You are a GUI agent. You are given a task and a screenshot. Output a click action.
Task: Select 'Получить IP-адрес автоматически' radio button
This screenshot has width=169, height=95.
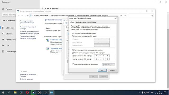73,34
